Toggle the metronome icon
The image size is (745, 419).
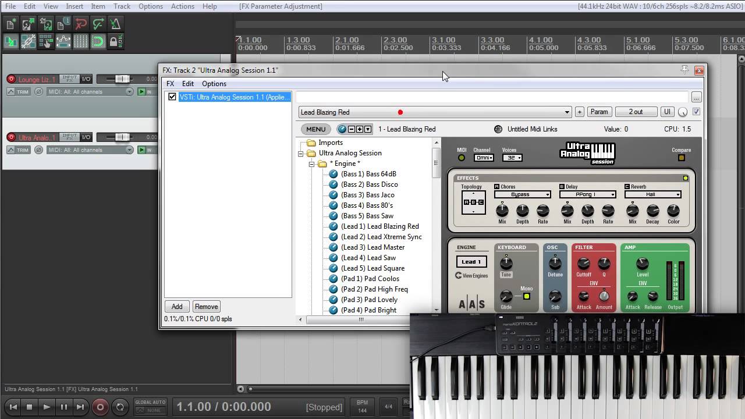pos(116,24)
